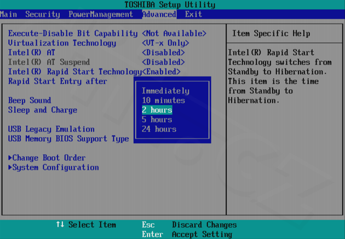345x239 pixels.
Task: Click Accept Setting in the footer
Action: 202,234
